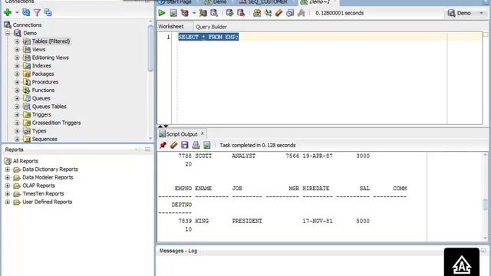Select the Types tree item

tap(39, 131)
